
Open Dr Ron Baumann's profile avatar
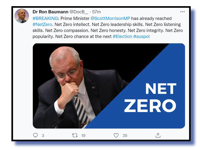tap(22, 16)
